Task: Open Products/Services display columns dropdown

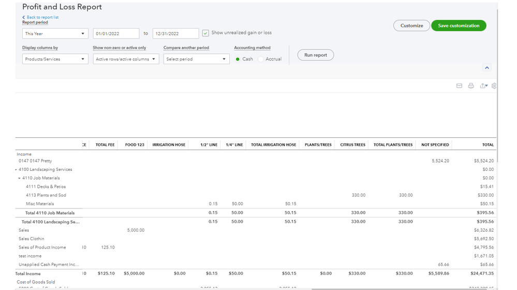Action: 55,59
